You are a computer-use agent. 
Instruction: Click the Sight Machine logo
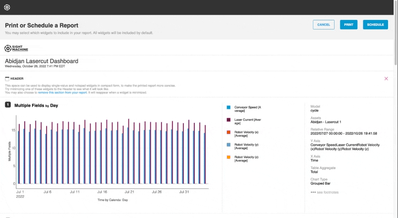[16, 48]
